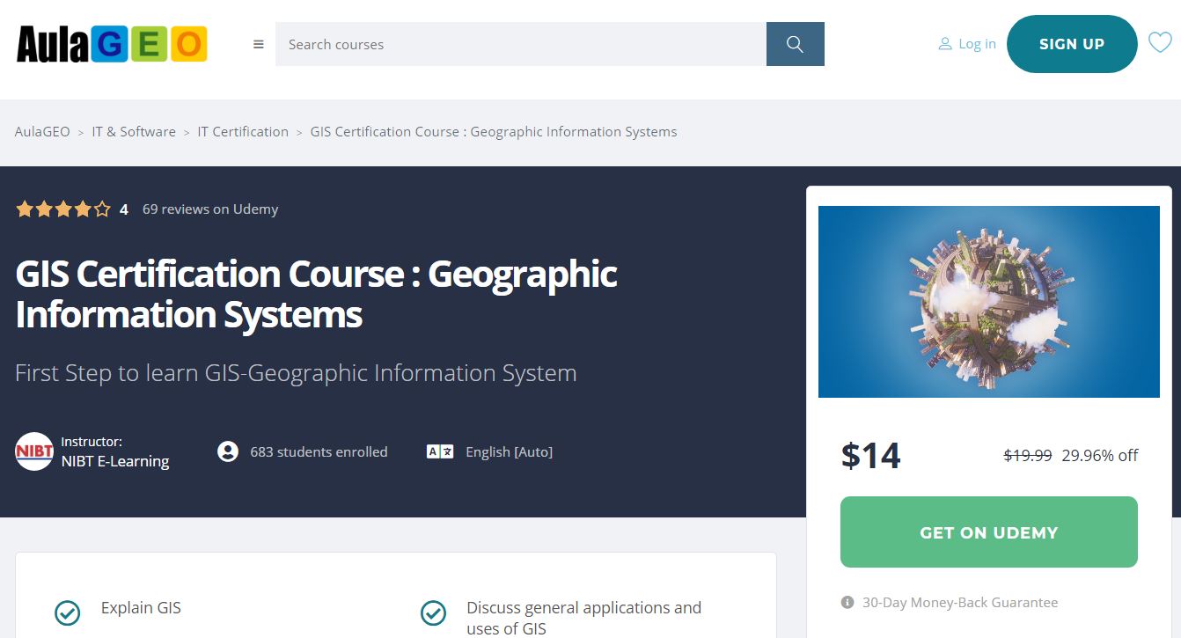Open the IT & Software breadcrumb

134,132
